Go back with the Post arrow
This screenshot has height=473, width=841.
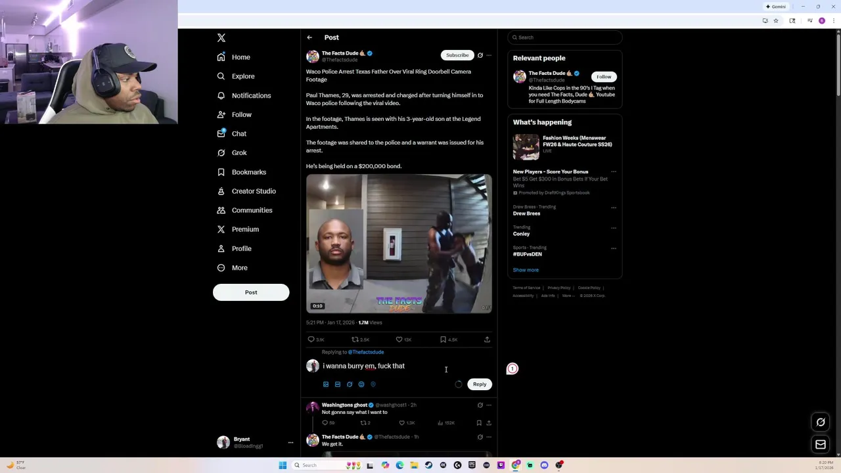309,37
